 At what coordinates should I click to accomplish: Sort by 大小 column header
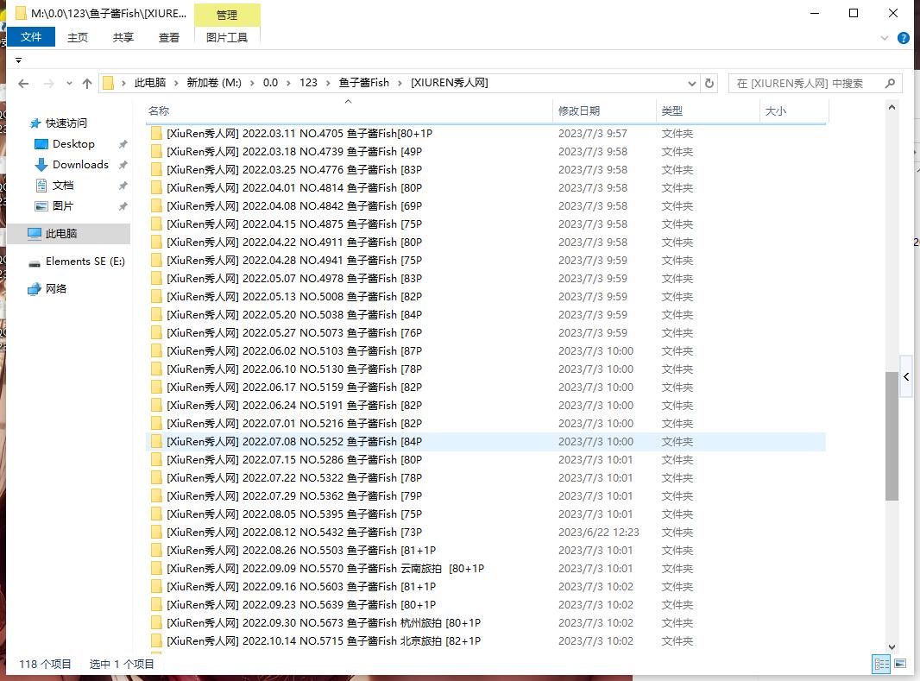click(x=794, y=110)
